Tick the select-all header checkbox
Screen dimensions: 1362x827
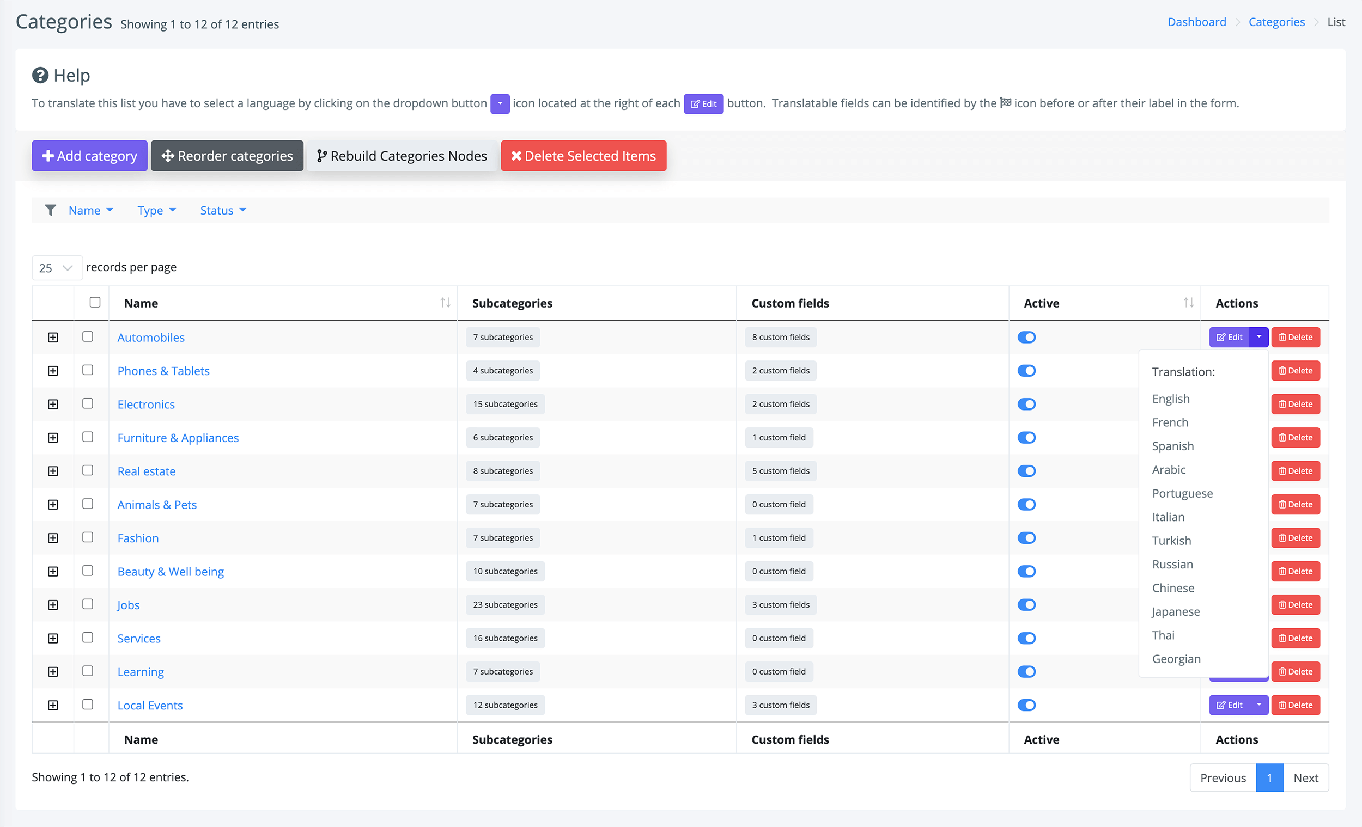pyautogui.click(x=95, y=302)
